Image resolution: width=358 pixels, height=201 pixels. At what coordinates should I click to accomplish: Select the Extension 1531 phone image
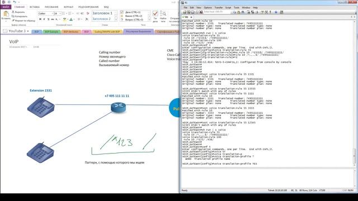[41, 107]
